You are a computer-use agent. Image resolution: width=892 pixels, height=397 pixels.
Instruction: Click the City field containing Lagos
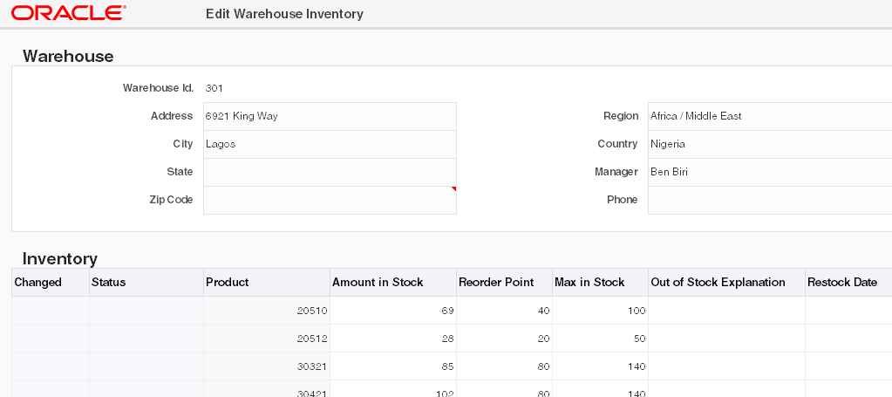point(330,144)
